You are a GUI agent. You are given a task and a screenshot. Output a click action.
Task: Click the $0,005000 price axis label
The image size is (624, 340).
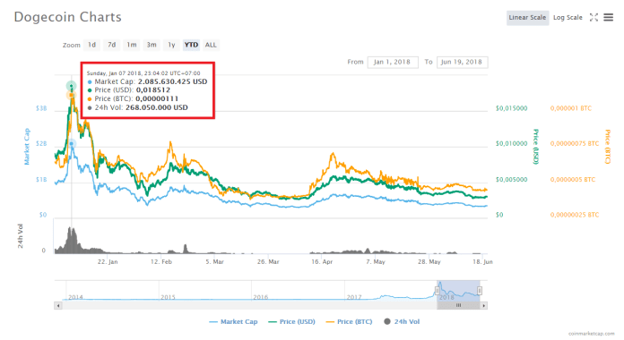(511, 180)
